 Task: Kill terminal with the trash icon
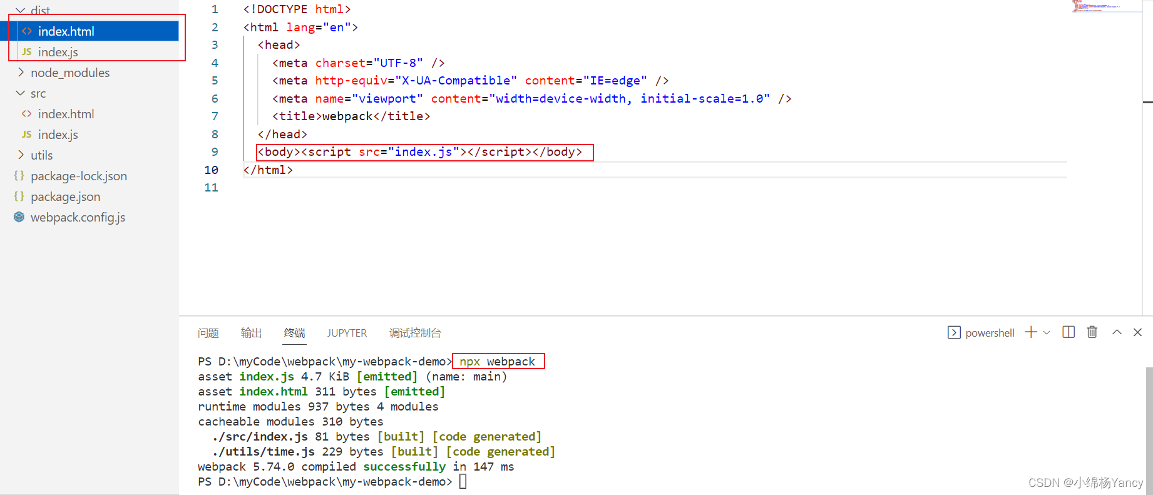(1092, 332)
